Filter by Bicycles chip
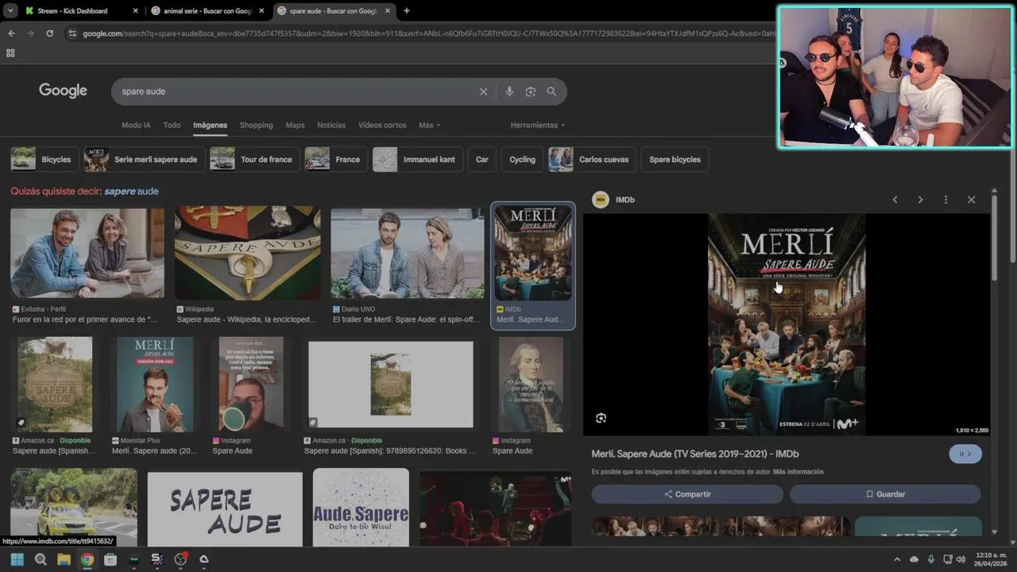1017x572 pixels. click(x=44, y=159)
